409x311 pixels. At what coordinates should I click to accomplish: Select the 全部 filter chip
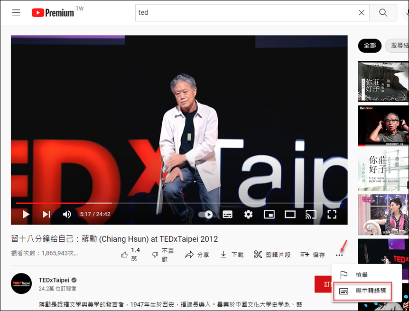[x=370, y=46]
